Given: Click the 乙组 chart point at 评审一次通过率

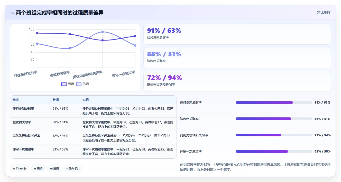Looking at the screenshot, I should coord(135,45).
